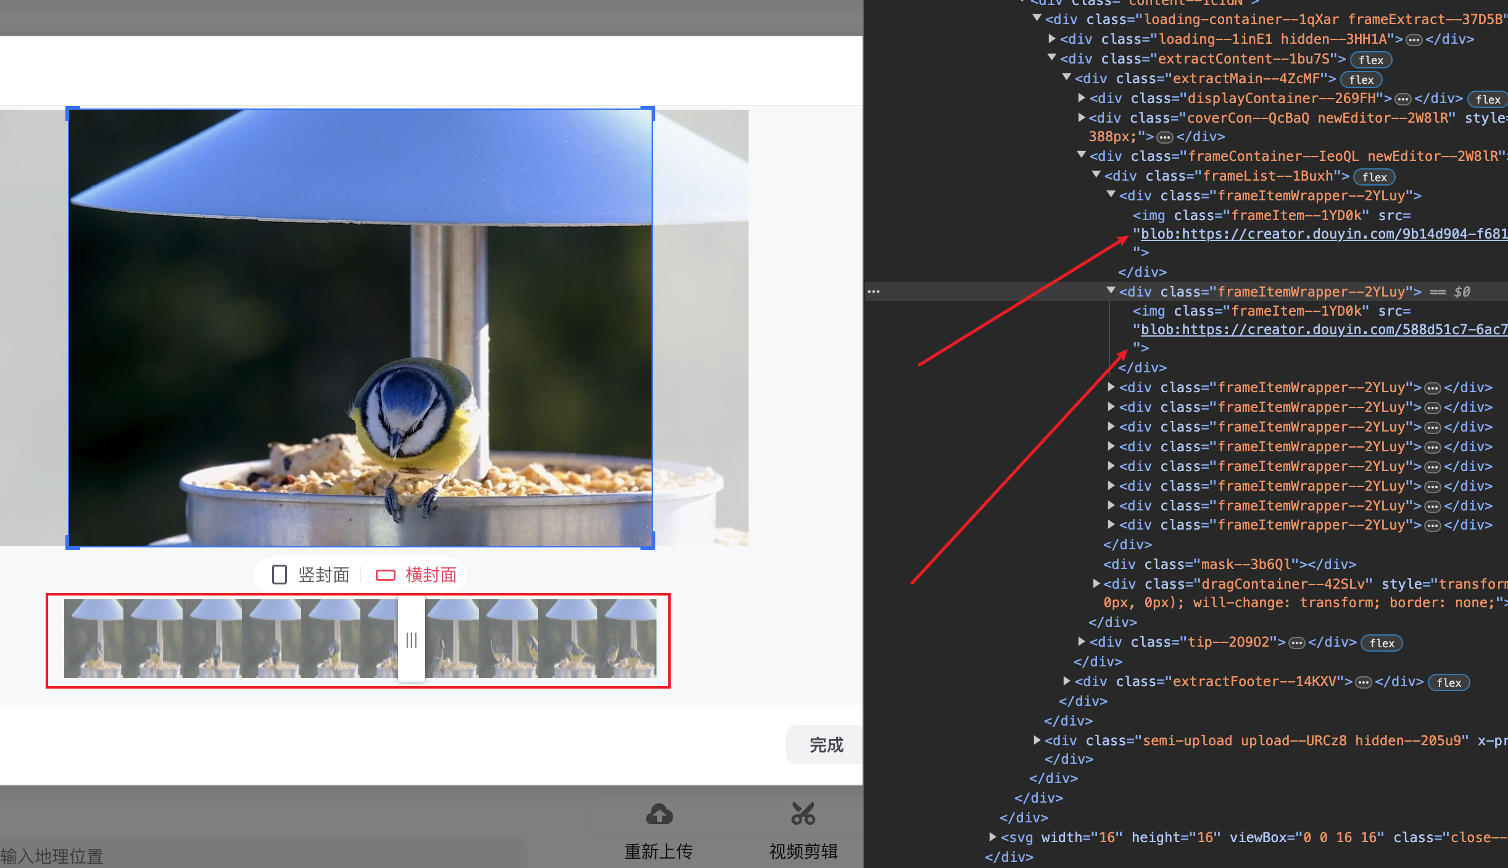Screen dimensions: 1508x868
Task: Click the frame strip drag handle
Action: [412, 640]
